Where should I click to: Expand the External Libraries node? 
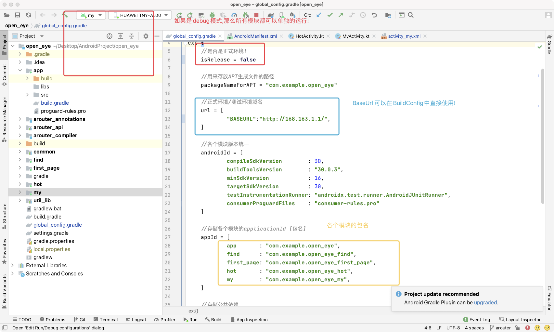13,265
